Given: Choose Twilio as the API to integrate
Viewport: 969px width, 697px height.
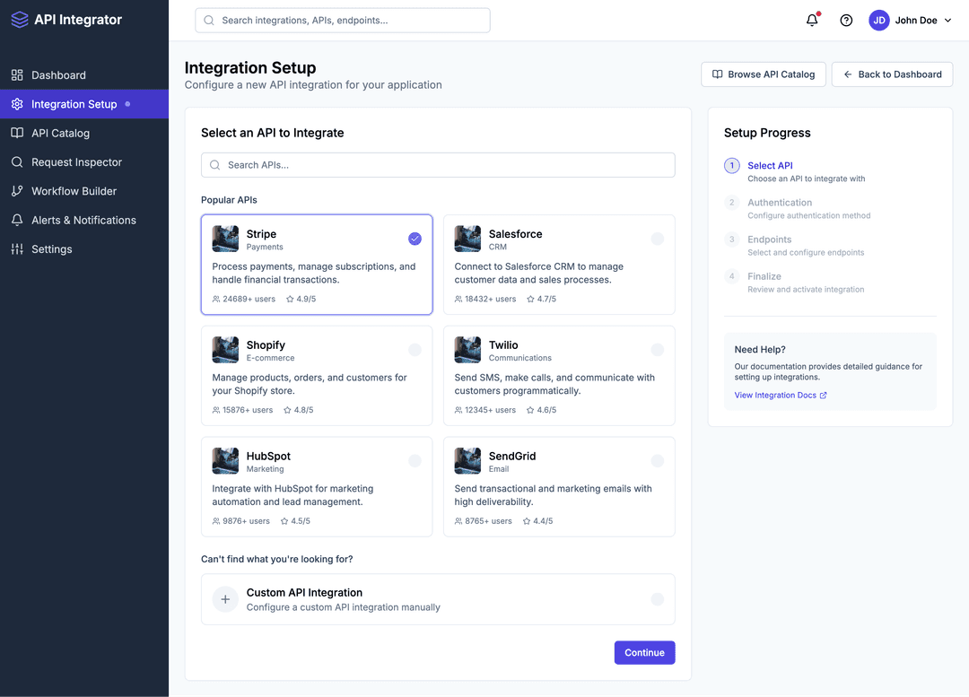Looking at the screenshot, I should pos(559,375).
